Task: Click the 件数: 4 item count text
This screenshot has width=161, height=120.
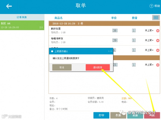Action: point(53,98)
